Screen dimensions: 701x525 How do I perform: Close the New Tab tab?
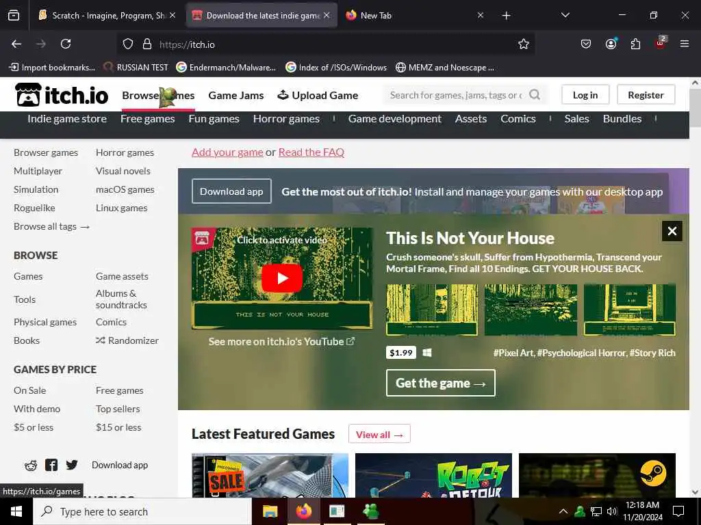tap(481, 15)
